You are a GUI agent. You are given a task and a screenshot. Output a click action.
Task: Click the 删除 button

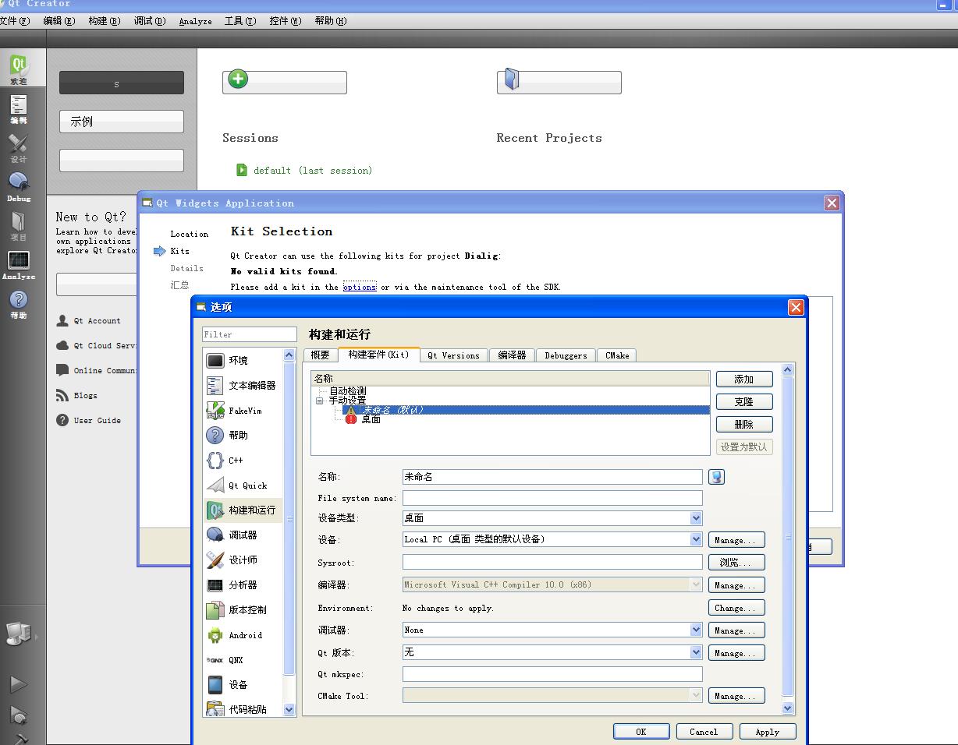point(744,425)
